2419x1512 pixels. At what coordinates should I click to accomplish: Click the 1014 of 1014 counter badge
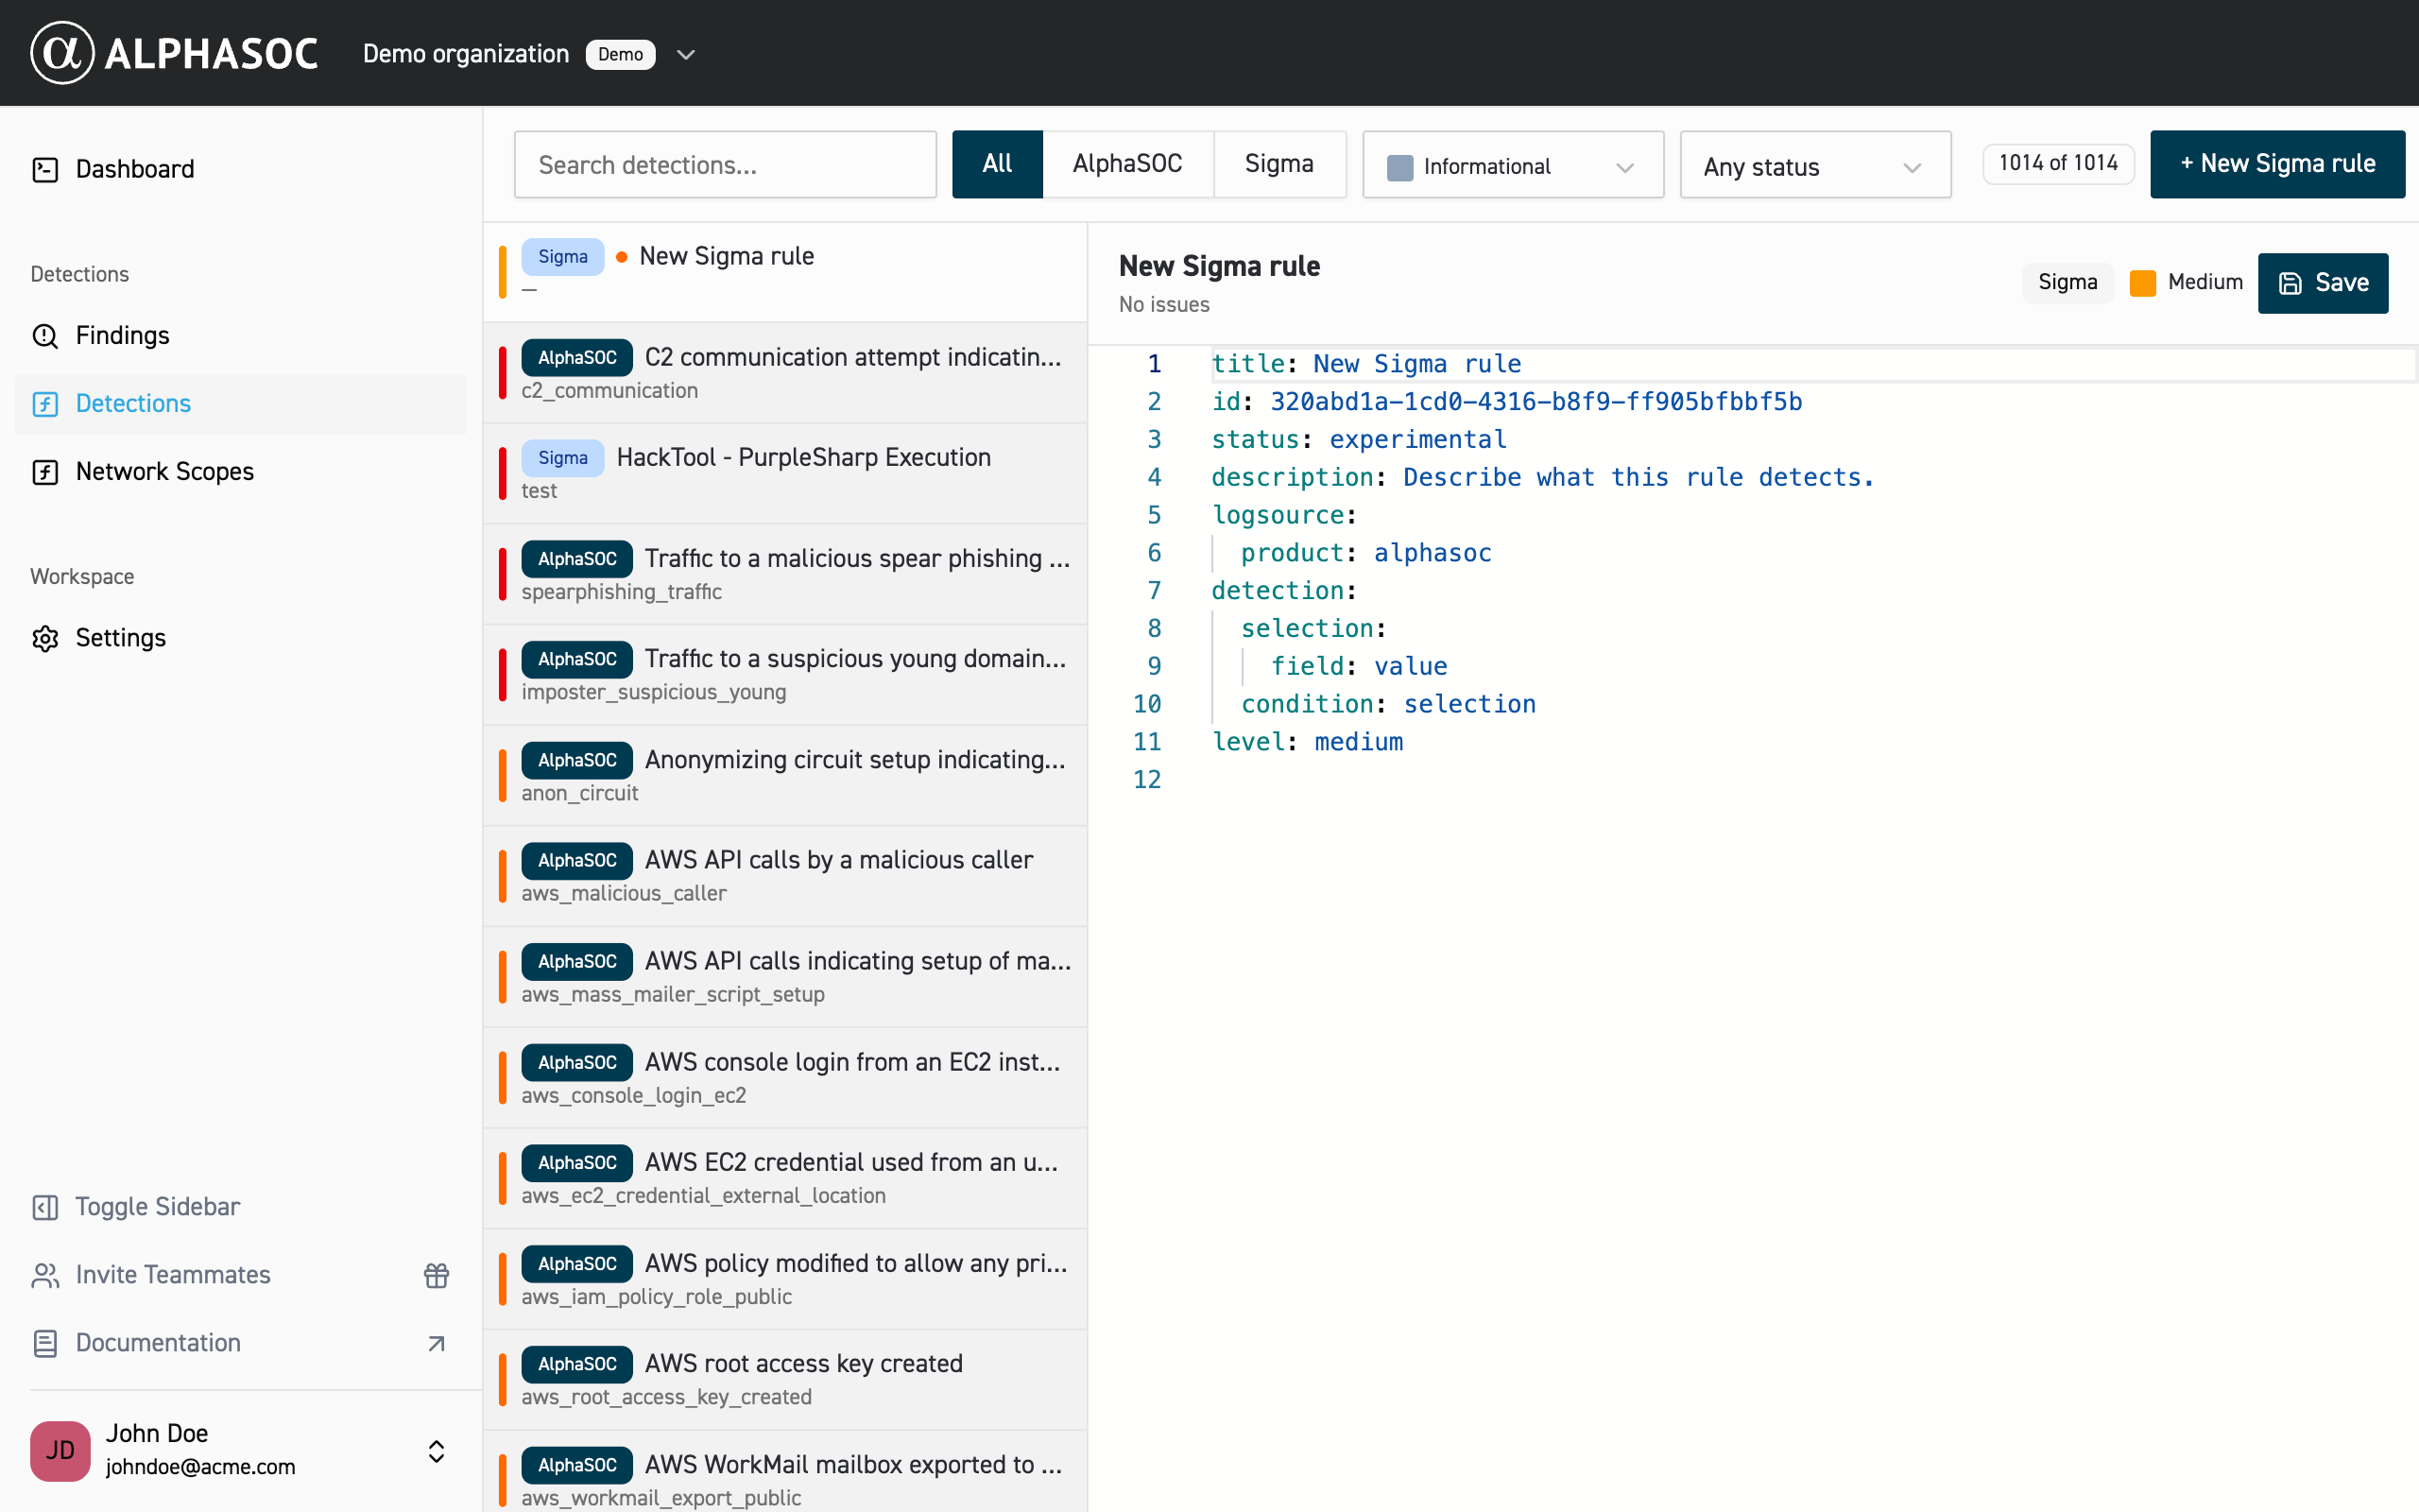coord(2058,163)
